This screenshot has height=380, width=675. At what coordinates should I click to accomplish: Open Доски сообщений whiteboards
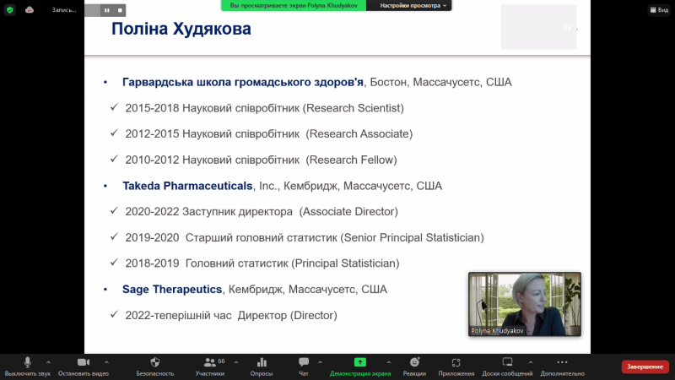click(x=507, y=366)
